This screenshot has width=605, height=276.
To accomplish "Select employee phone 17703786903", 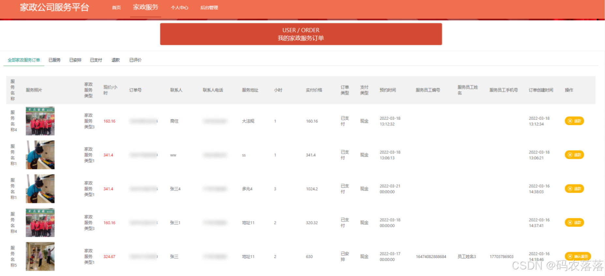I will pyautogui.click(x=501, y=257).
